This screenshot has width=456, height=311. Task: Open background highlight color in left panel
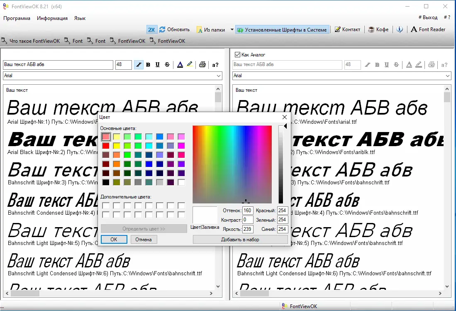click(x=190, y=65)
